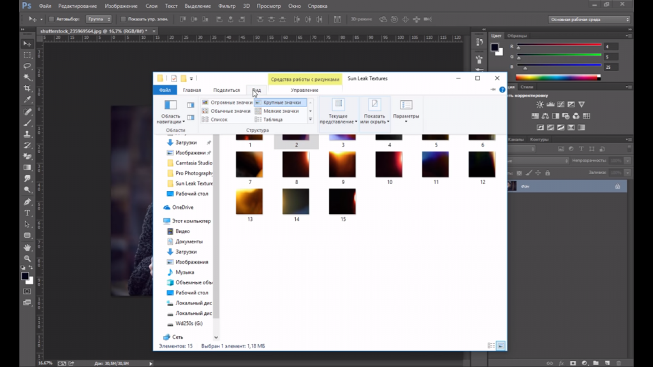The image size is (653, 367).
Task: Collapse the Explorer ribbon arrow
Action: tap(493, 90)
